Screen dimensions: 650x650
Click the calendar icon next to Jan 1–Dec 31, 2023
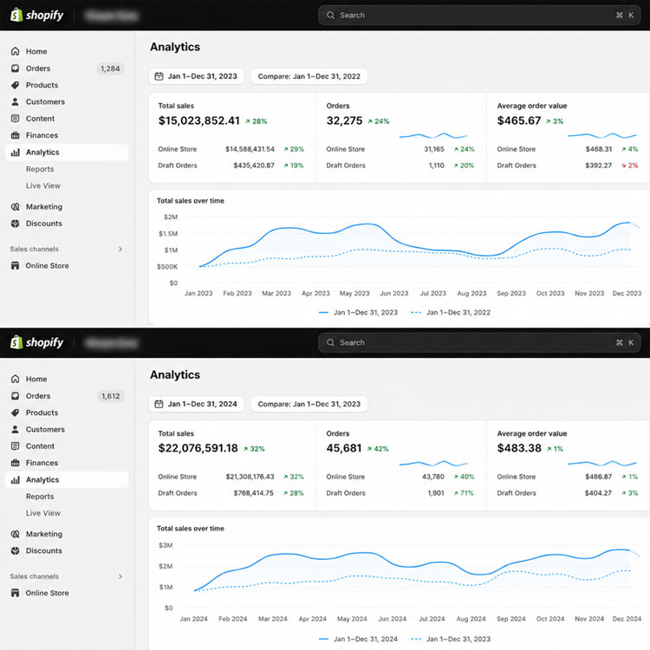[159, 76]
